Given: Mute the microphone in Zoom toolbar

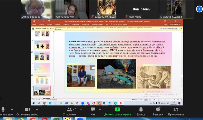Looking at the screenshot, I should coord(3,109).
